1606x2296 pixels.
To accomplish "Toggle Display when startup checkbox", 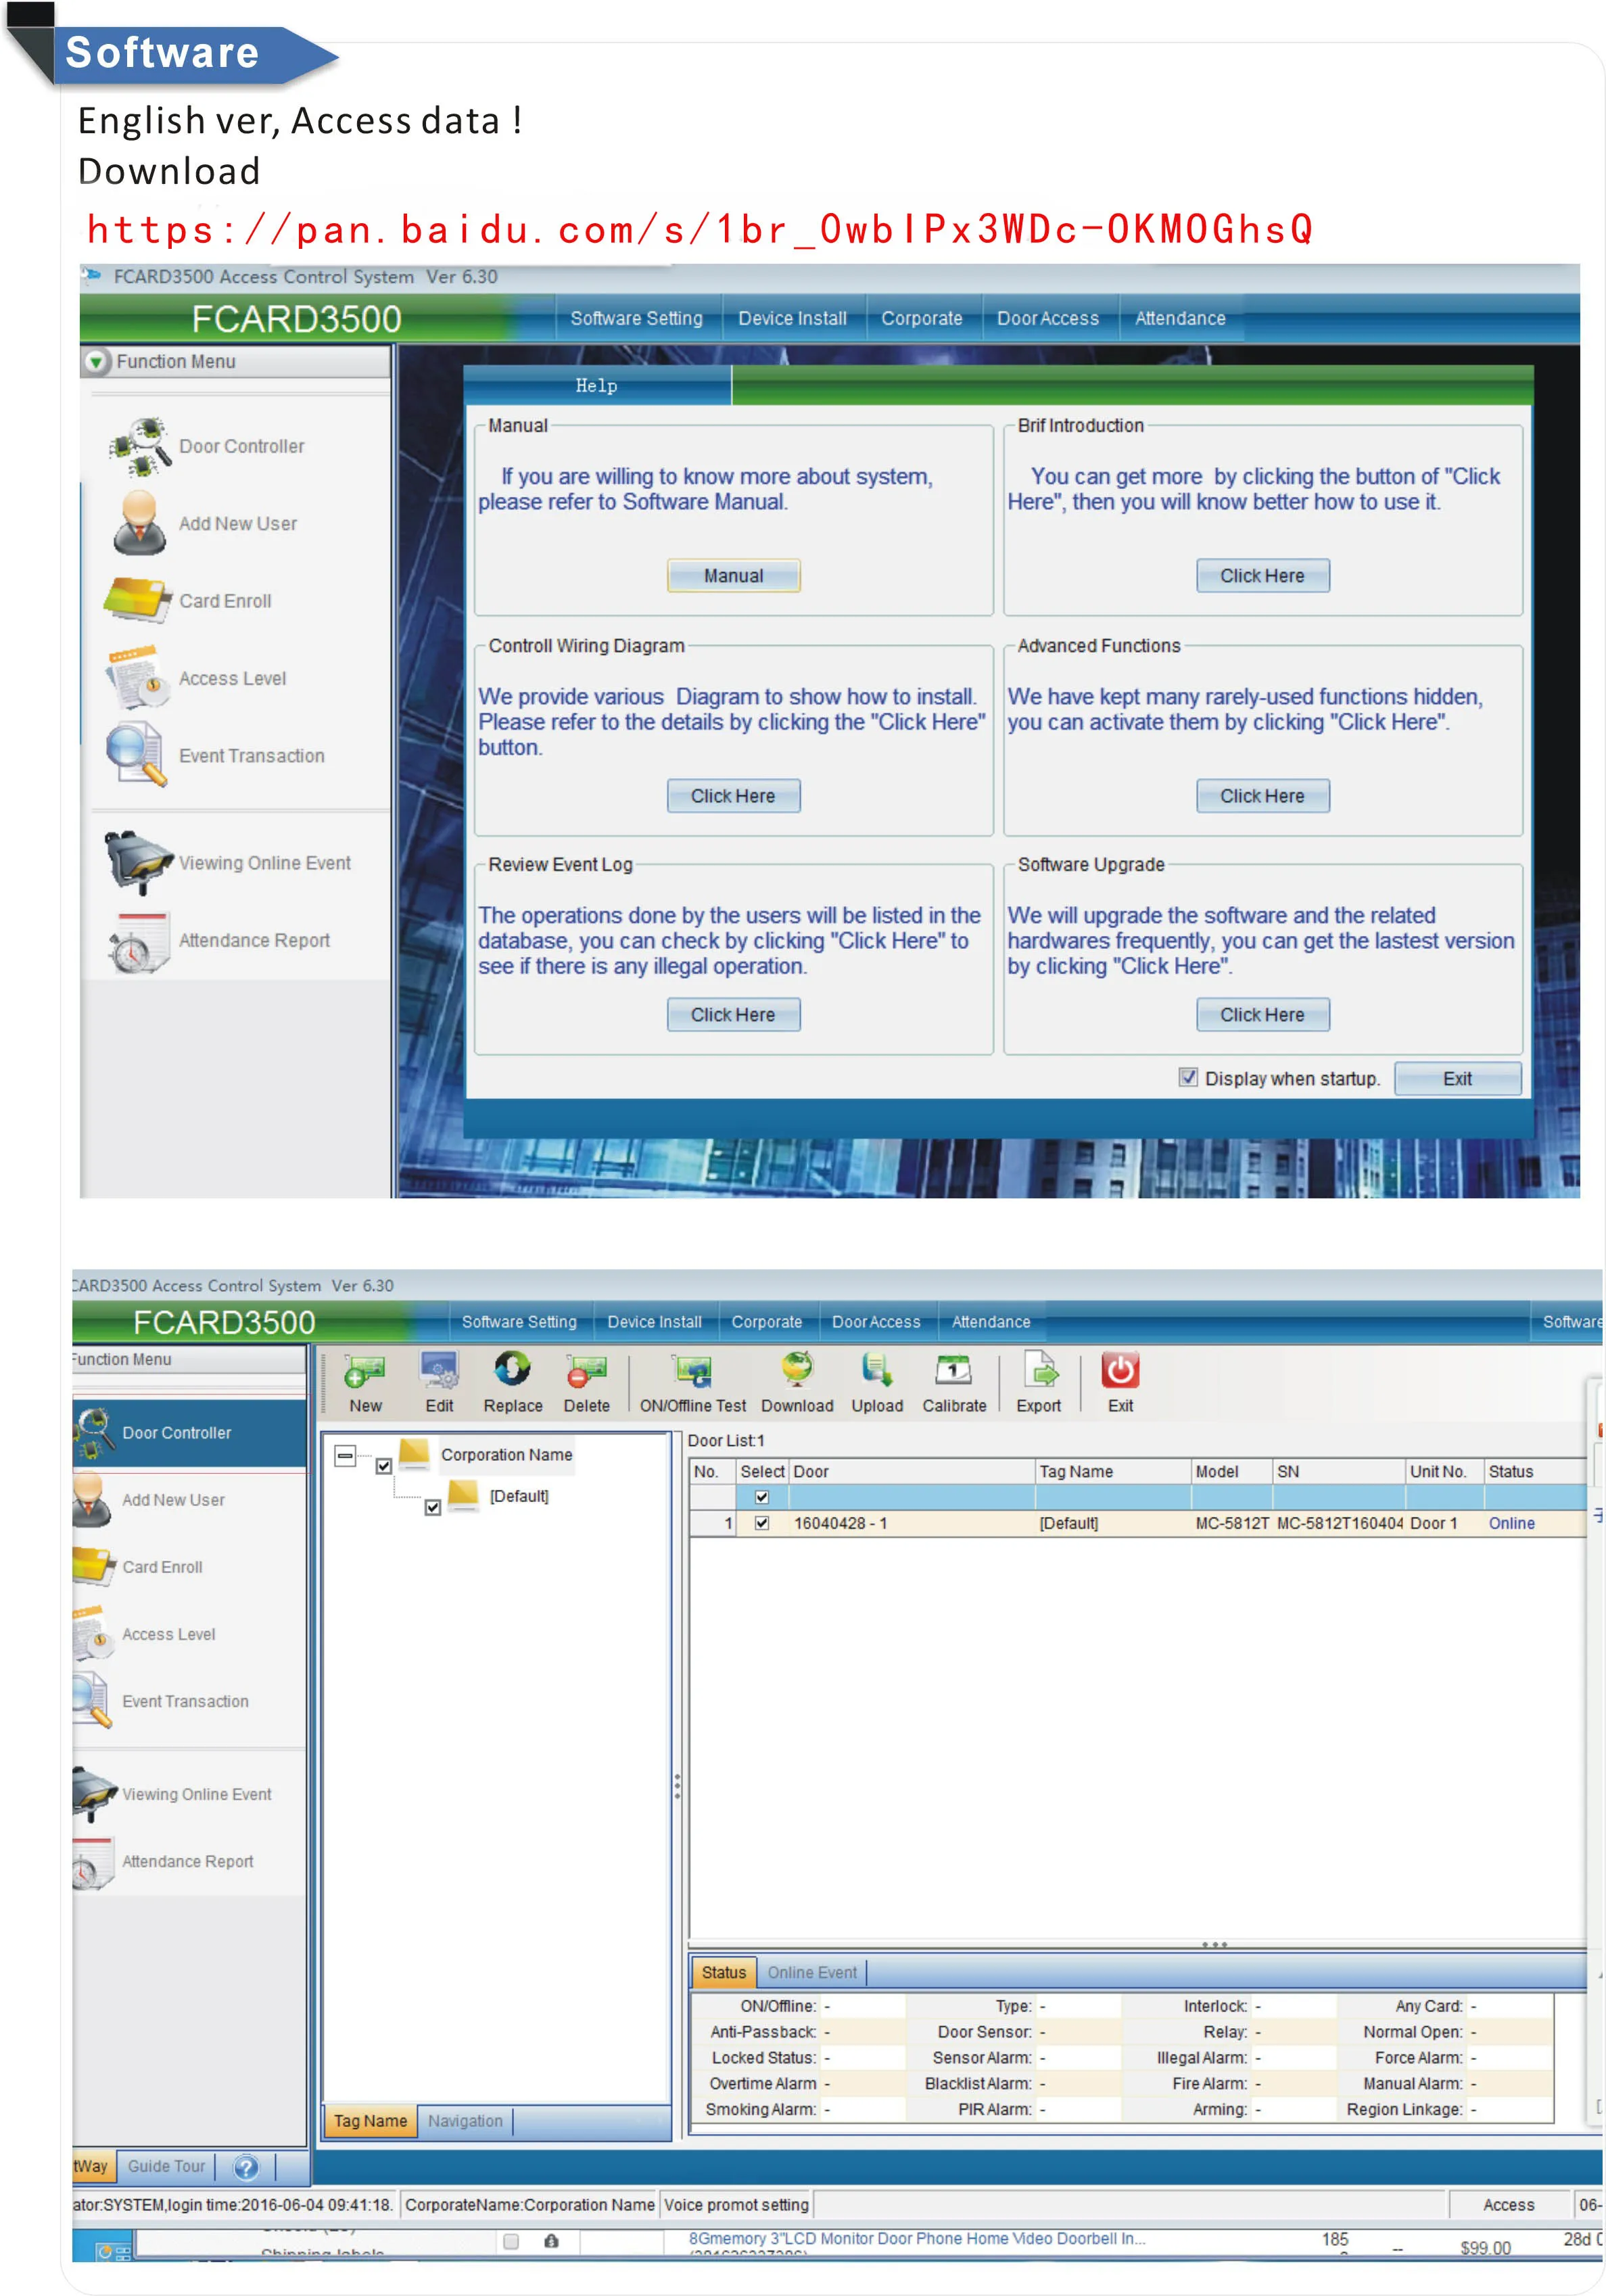I will 1188,1077.
